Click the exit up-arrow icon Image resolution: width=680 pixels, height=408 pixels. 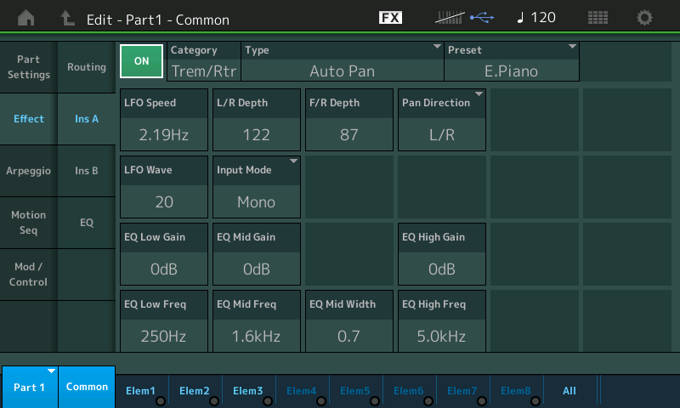(x=68, y=18)
